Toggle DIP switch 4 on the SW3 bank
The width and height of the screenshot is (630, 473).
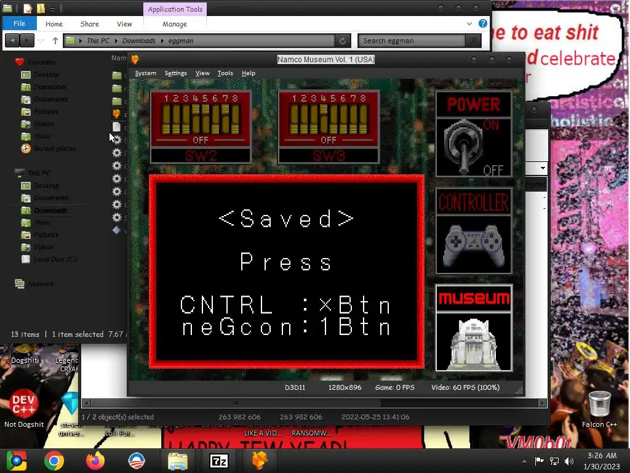[324, 119]
